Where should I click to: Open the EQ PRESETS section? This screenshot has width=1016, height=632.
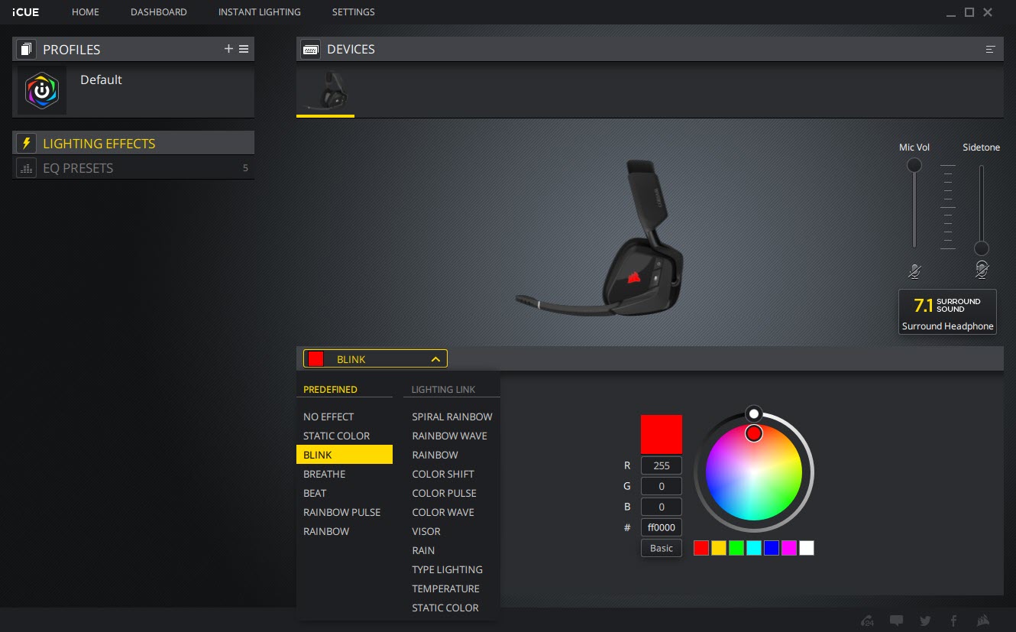coord(134,168)
